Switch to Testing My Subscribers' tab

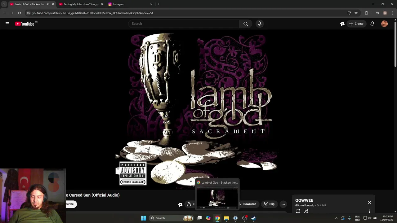click(81, 4)
